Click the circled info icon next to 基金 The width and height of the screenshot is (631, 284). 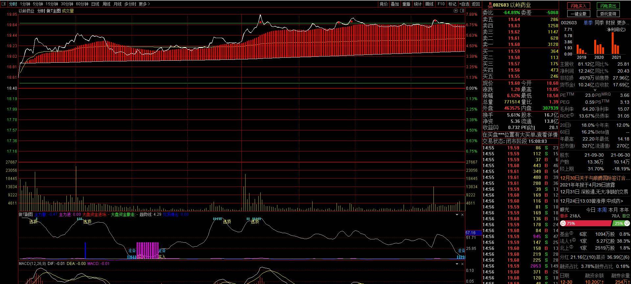tap(572, 233)
